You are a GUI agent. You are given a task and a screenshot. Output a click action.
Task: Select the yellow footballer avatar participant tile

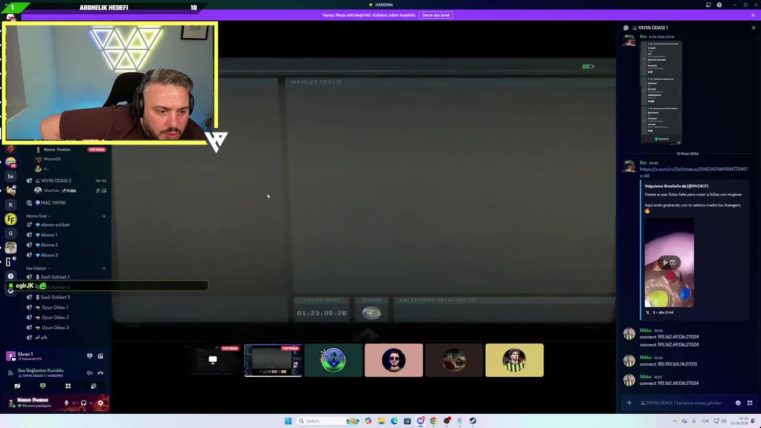pyautogui.click(x=514, y=360)
